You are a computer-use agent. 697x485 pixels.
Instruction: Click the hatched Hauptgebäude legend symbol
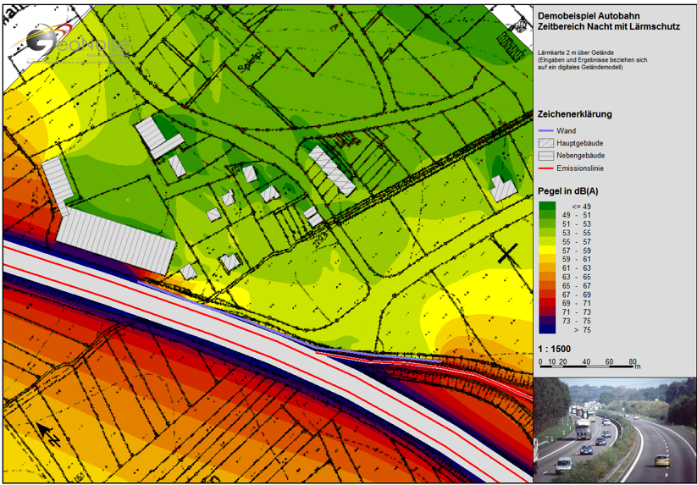point(546,144)
